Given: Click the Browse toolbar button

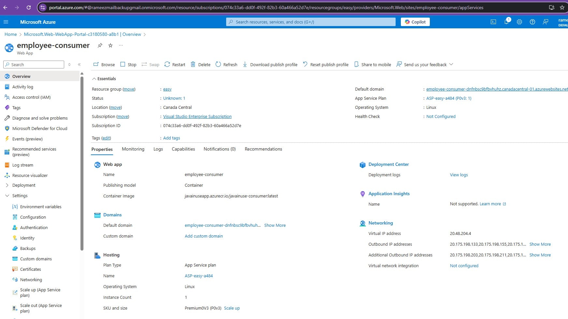Looking at the screenshot, I should (x=104, y=65).
